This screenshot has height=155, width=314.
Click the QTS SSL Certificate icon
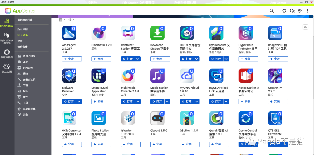[x=275, y=118]
